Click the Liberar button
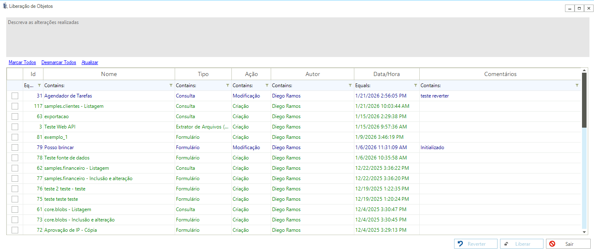Screen dimensions: 594x252 click(521, 244)
